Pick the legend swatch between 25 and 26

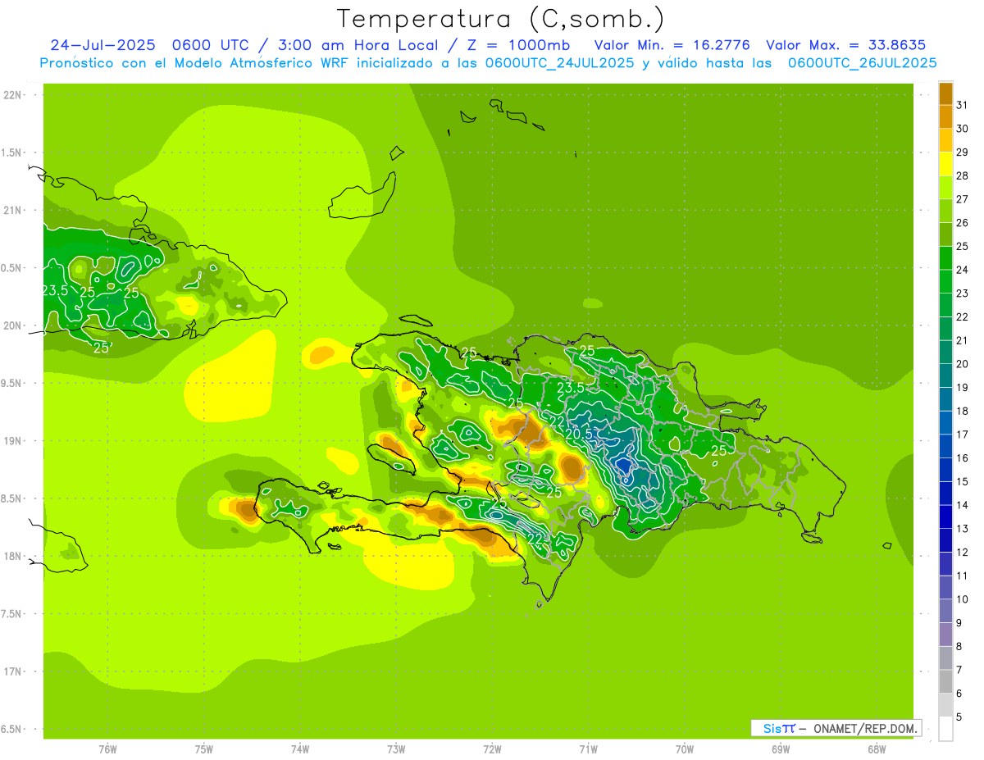click(x=945, y=234)
